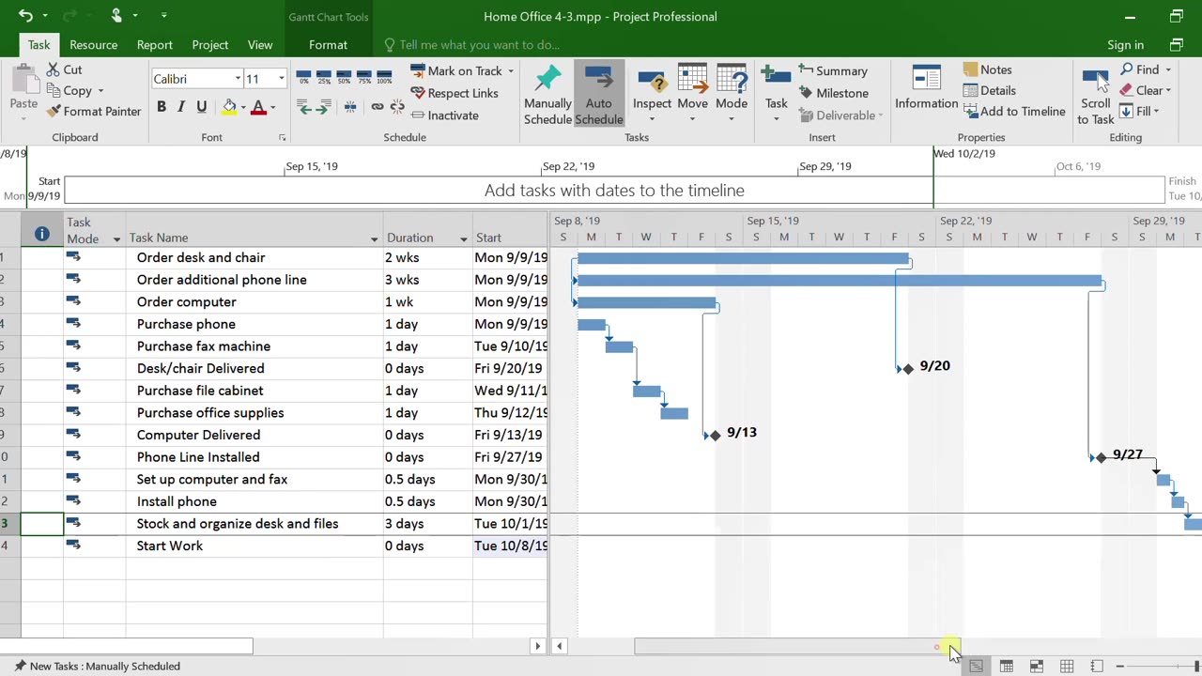Click New Tasks: Manually Scheduled status
The width and height of the screenshot is (1202, 676).
point(97,666)
